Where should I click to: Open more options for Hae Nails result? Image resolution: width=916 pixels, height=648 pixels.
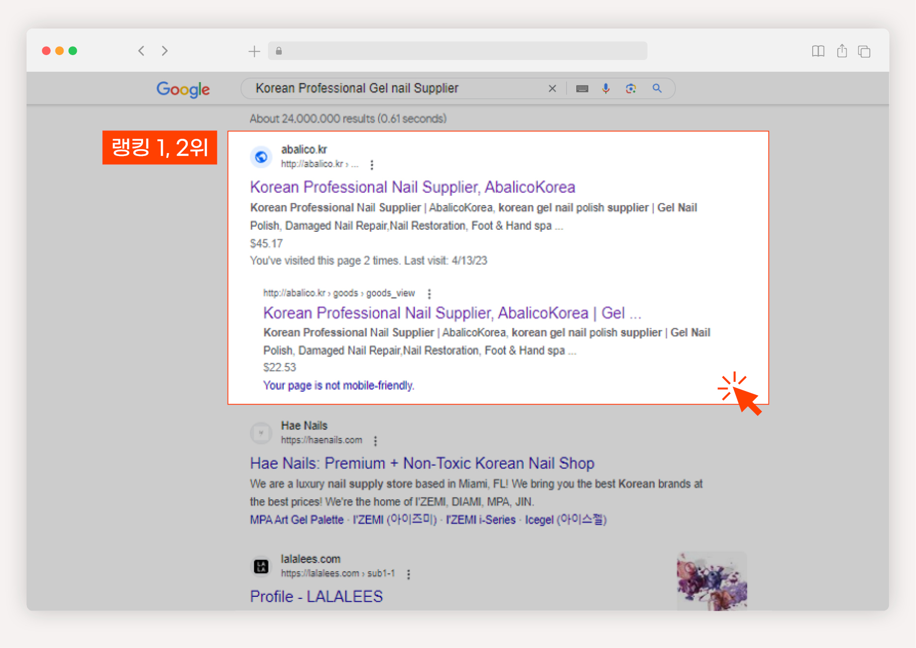tap(375, 441)
